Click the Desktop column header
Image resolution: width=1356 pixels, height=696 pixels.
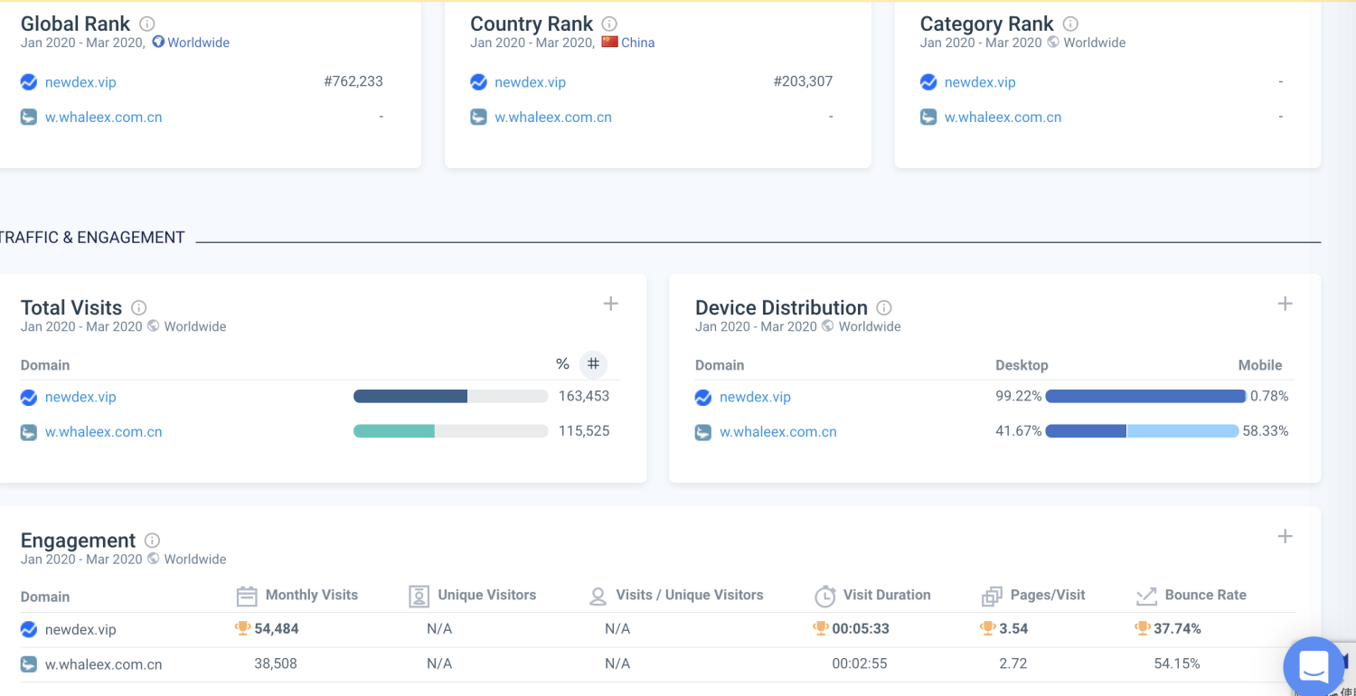tap(1022, 365)
